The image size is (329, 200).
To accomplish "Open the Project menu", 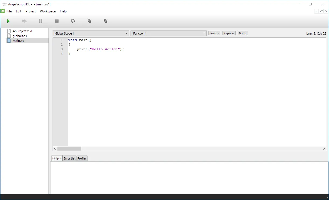I will coord(31,11).
